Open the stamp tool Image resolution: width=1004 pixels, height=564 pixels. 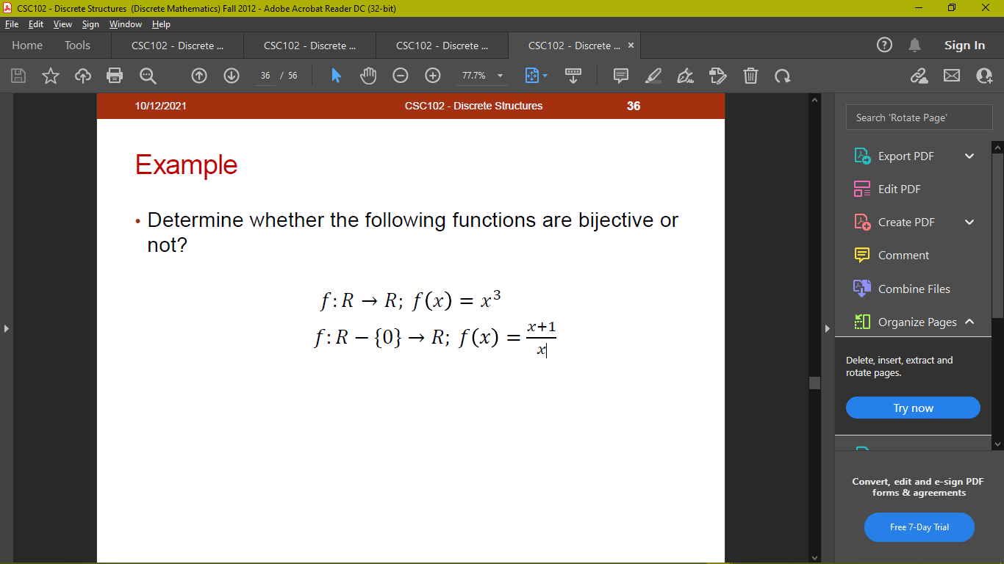[717, 76]
